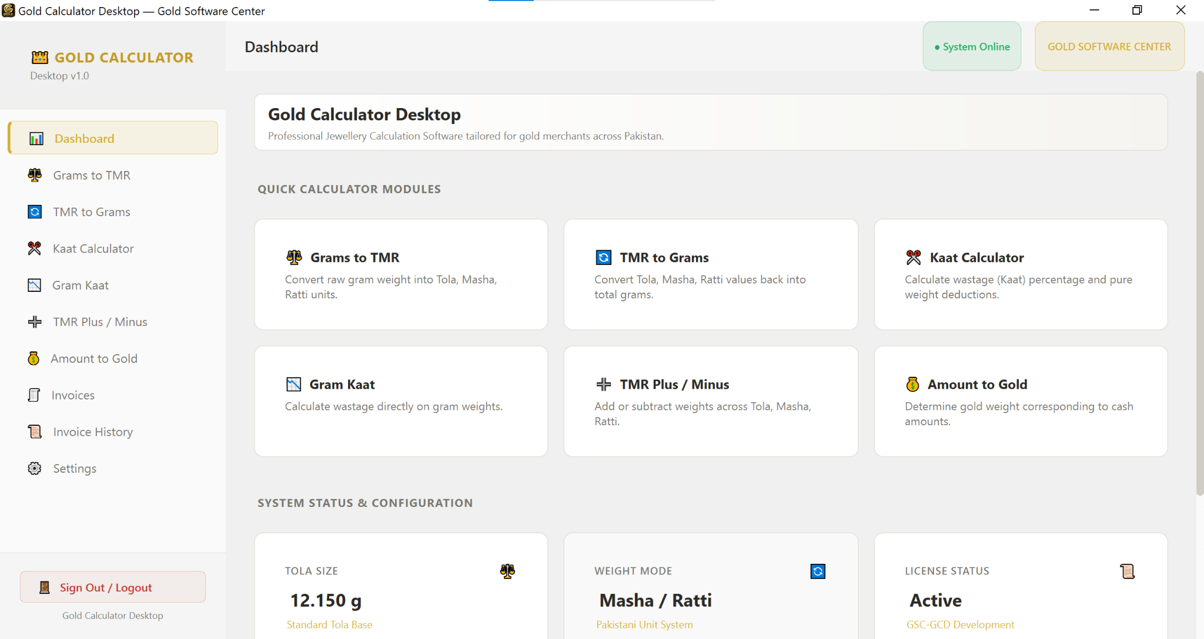This screenshot has height=639, width=1204.
Task: Click the Pakistani Unit System text
Action: pyautogui.click(x=644, y=625)
